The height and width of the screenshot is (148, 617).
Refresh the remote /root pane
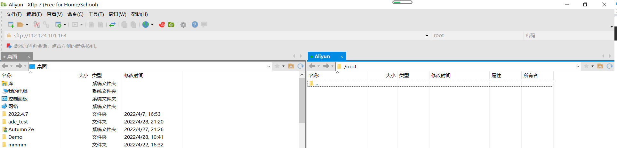pyautogui.click(x=610, y=66)
